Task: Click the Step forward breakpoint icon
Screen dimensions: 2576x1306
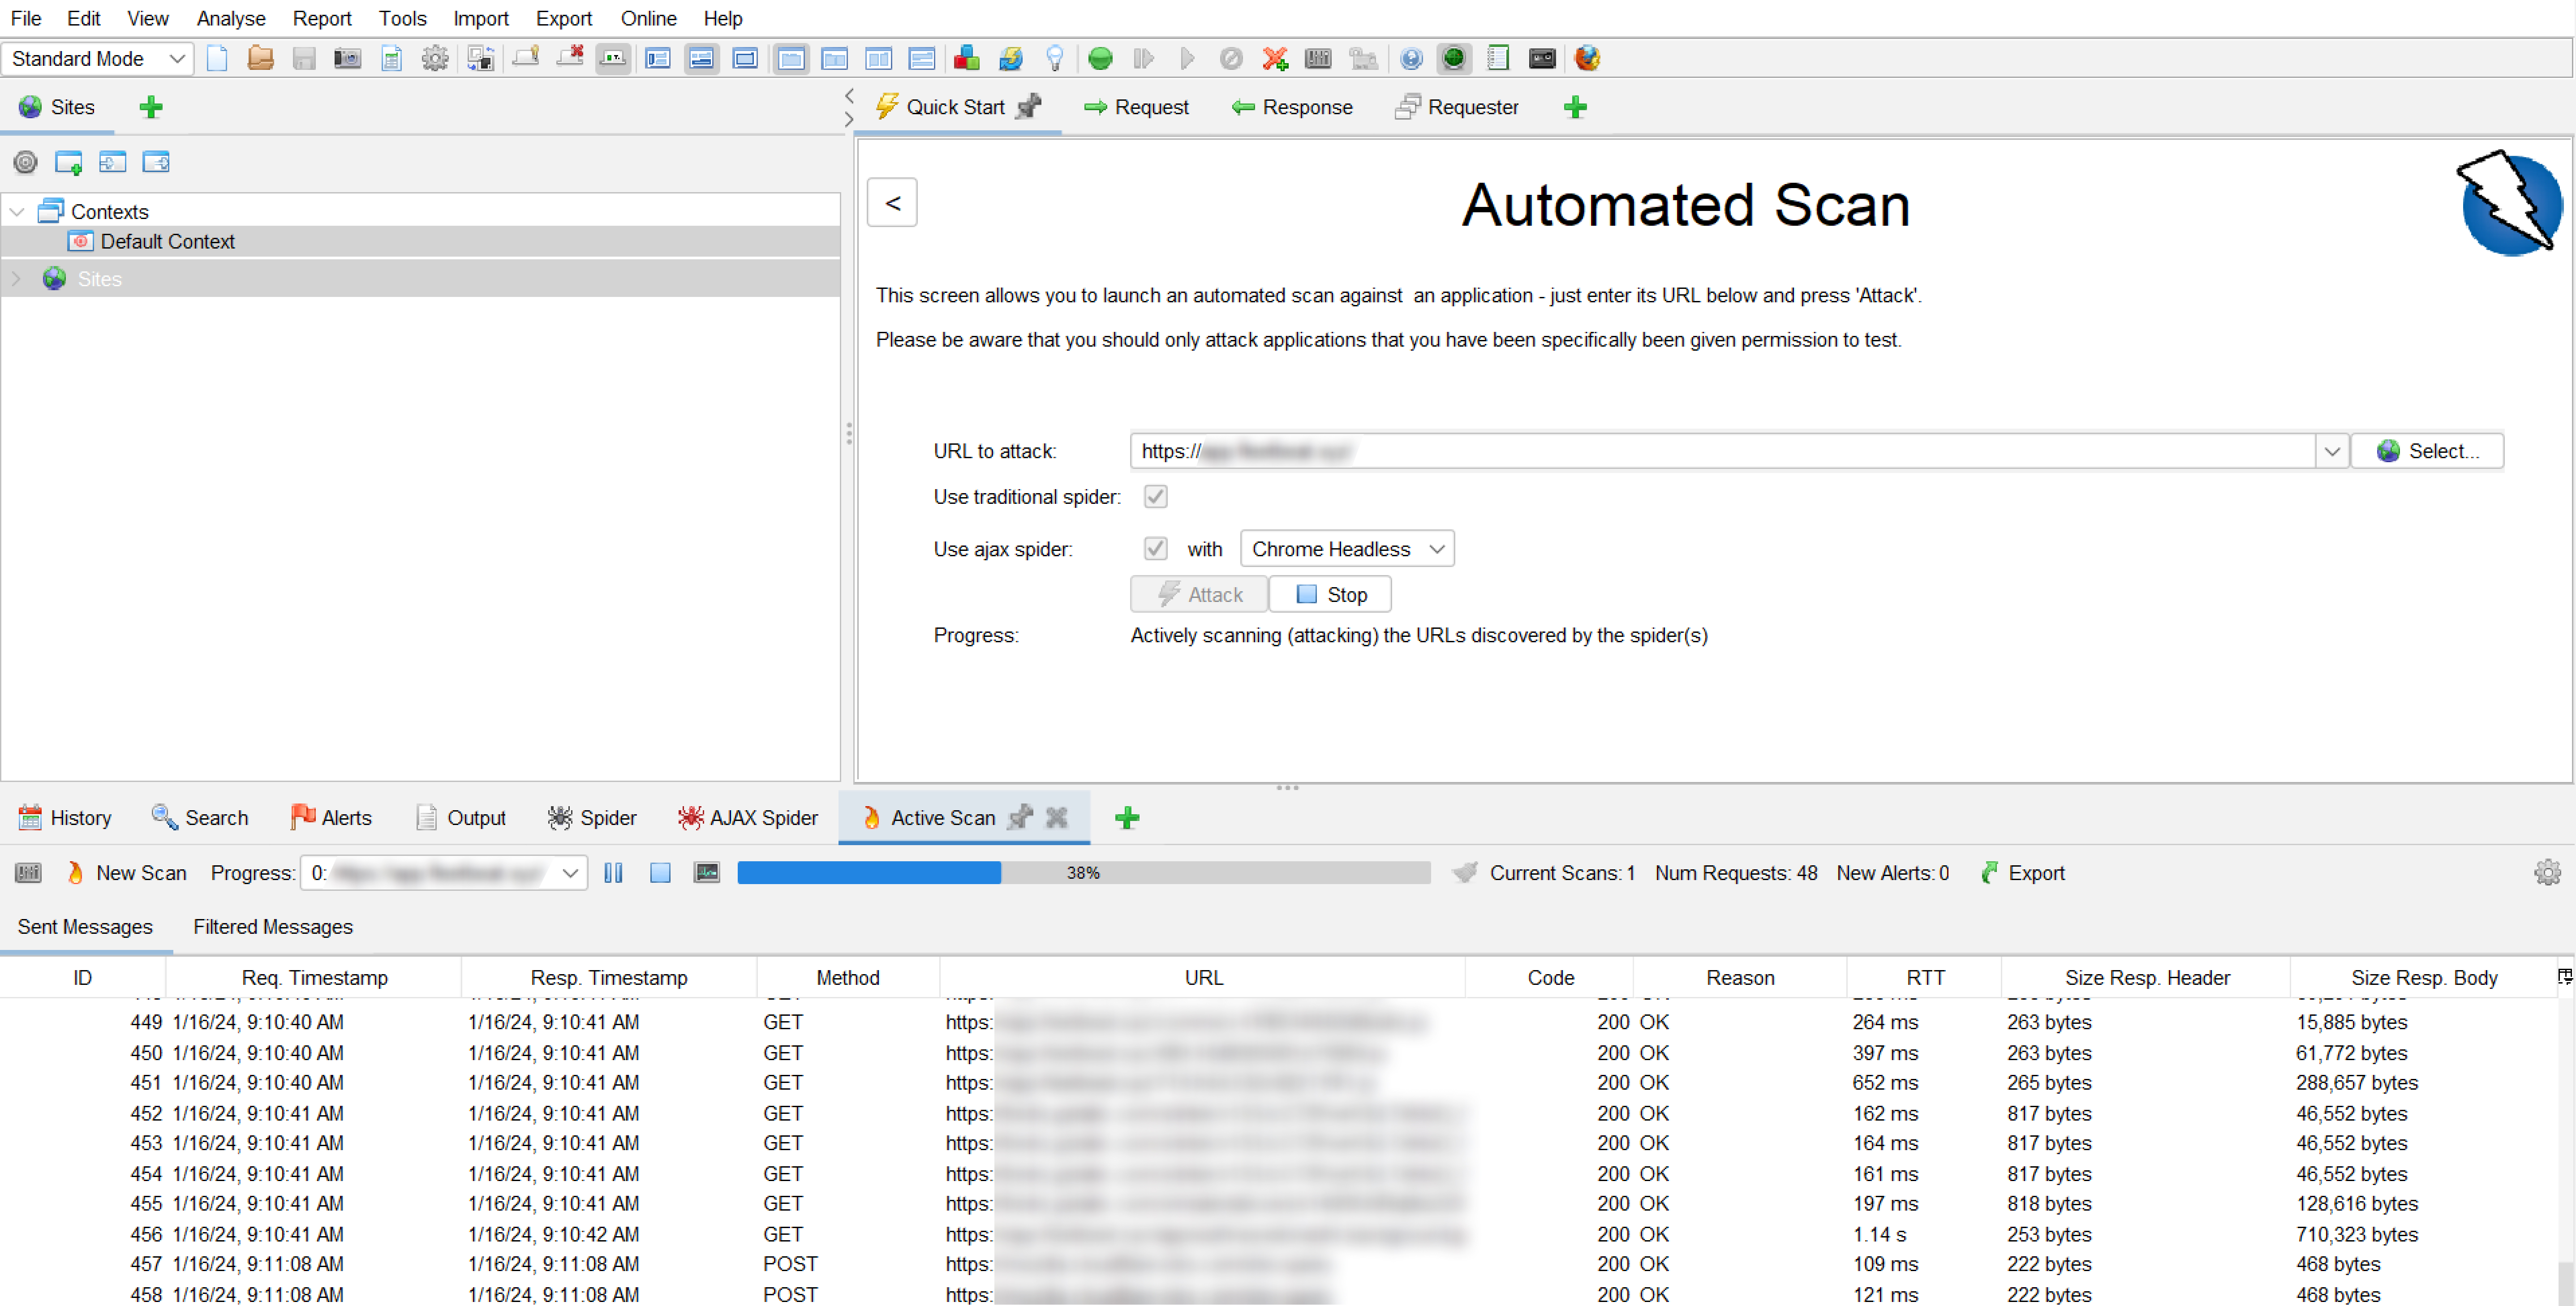Action: click(1143, 58)
